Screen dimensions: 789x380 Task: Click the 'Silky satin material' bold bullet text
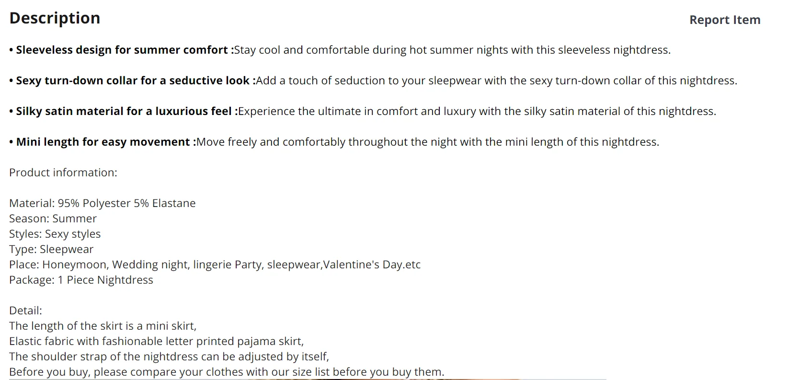pos(127,111)
